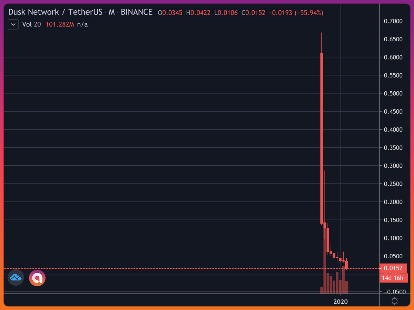Click the 0.1000 price axis label
Viewport: 414px width, 310px height.
pos(393,238)
